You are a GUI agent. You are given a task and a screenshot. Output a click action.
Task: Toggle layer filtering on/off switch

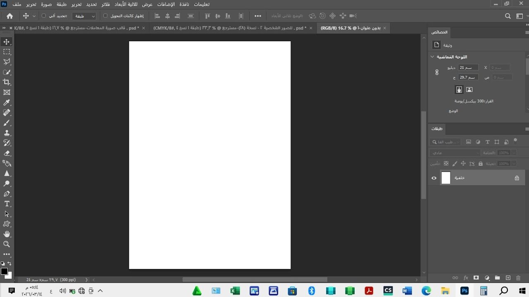[515, 141]
